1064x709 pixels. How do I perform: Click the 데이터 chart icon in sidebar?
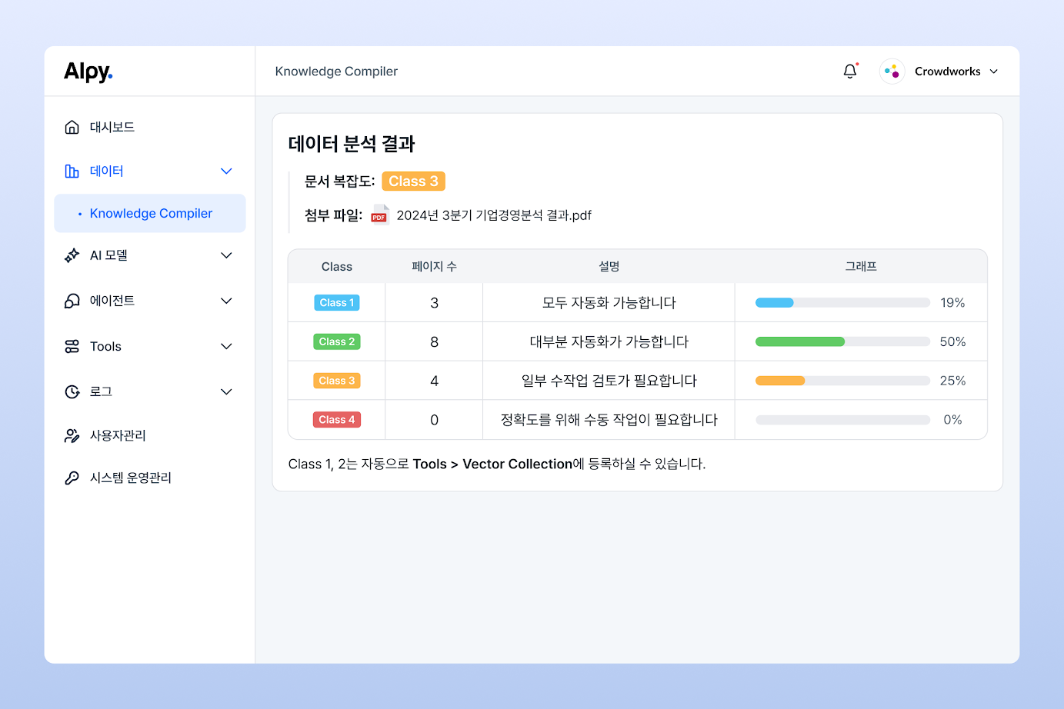[72, 171]
